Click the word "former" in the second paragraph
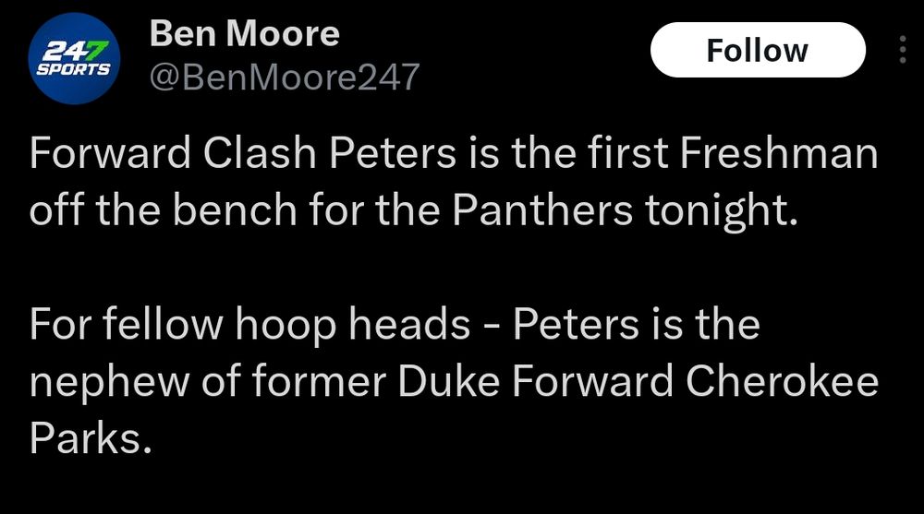 click(x=320, y=381)
